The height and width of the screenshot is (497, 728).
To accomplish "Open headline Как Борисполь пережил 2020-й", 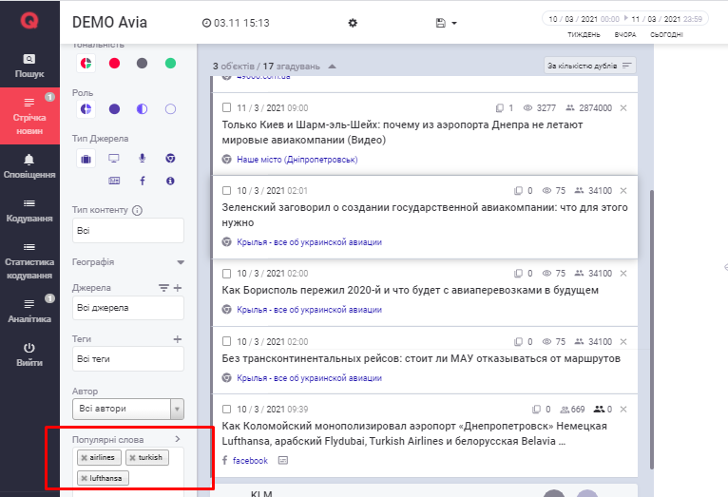I will click(410, 290).
